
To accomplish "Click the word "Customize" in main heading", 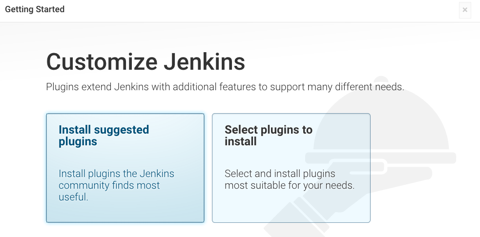I will coord(102,62).
